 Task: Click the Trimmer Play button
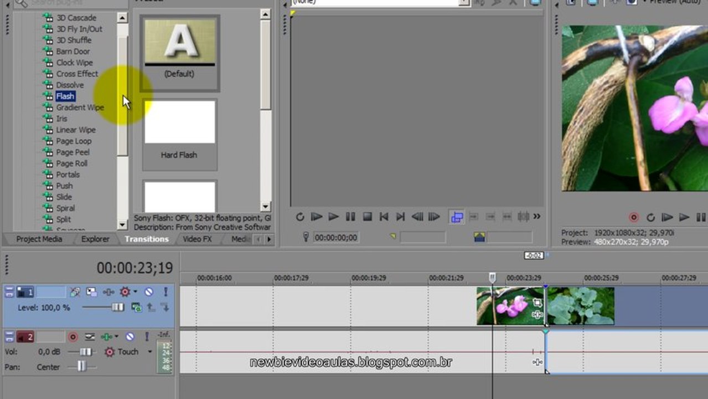pyautogui.click(x=333, y=217)
